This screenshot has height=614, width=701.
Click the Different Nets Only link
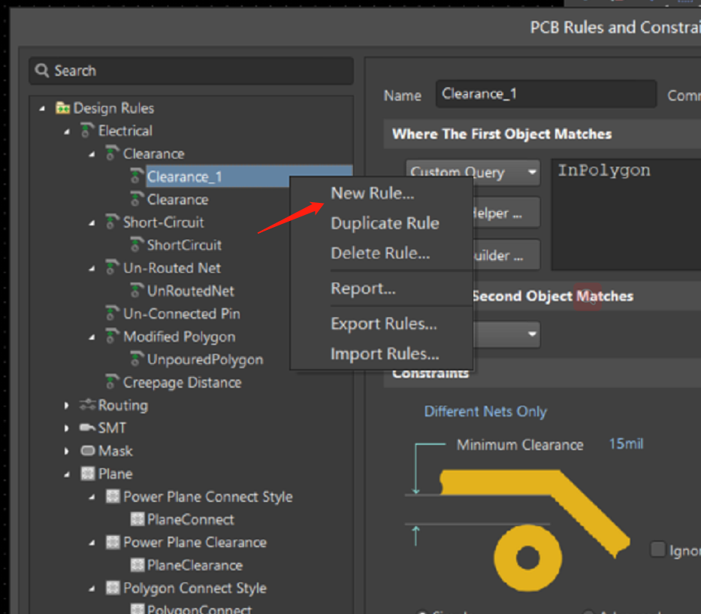coord(485,411)
